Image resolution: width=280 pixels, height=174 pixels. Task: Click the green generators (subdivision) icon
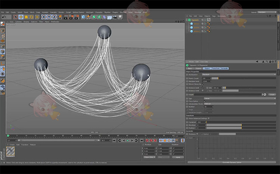(x=94, y=17)
